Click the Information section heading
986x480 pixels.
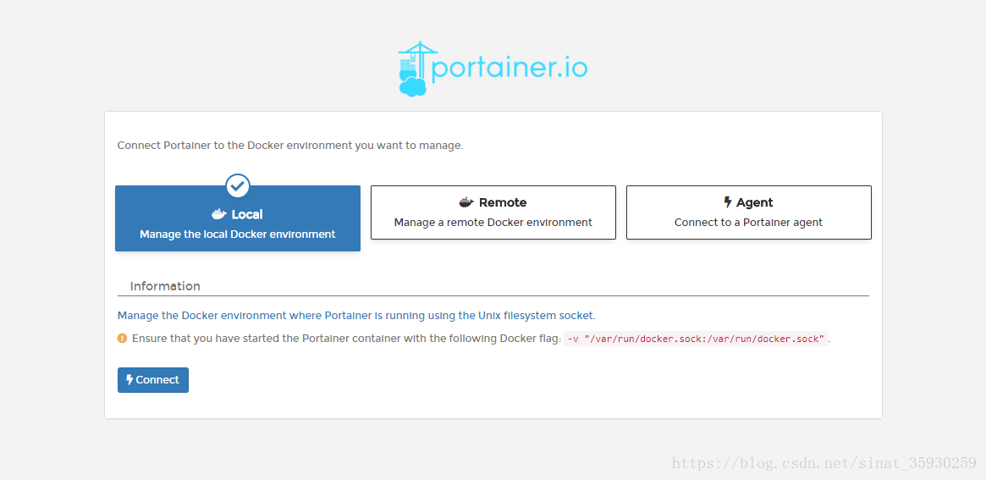coord(165,286)
